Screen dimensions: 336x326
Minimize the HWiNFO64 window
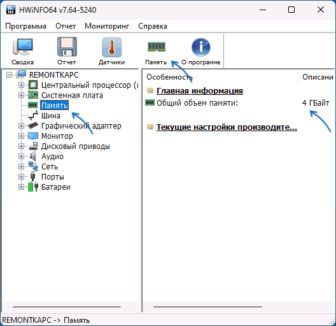click(x=263, y=10)
